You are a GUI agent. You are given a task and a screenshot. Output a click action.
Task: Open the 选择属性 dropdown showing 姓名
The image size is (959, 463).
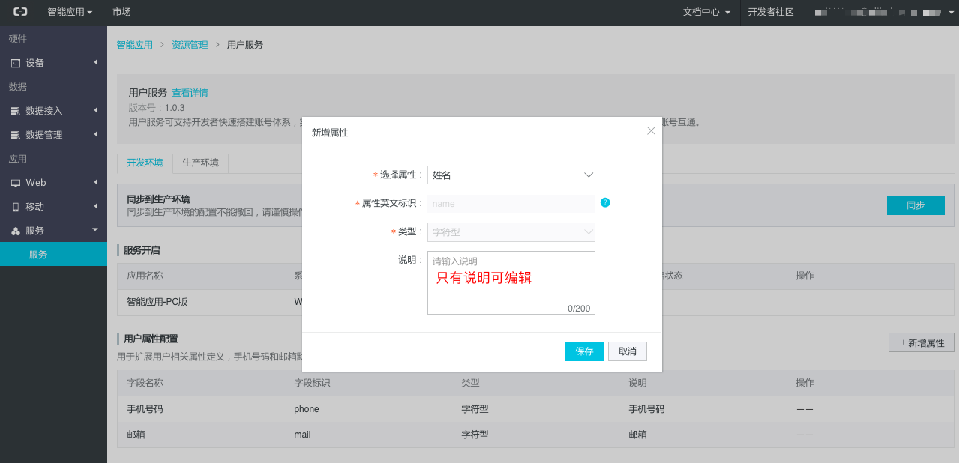coord(511,175)
